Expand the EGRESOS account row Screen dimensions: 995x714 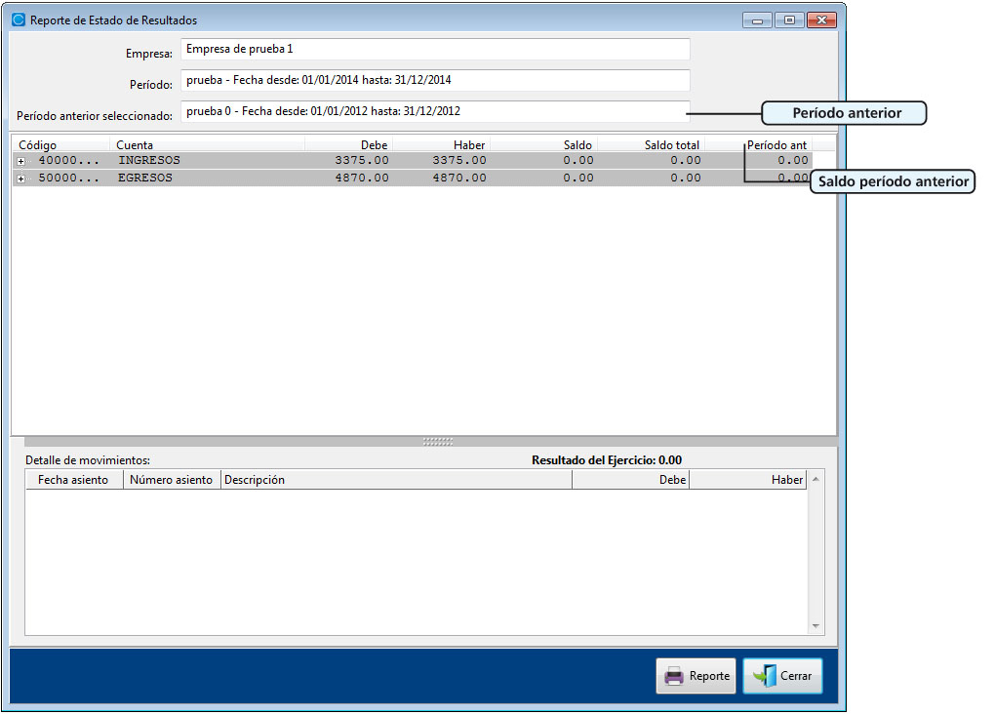pos(21,178)
